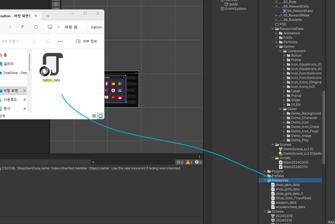The width and height of the screenshot is (335, 224).
Task: Select the Move tool in Scene toolbar
Action: pos(56,4)
